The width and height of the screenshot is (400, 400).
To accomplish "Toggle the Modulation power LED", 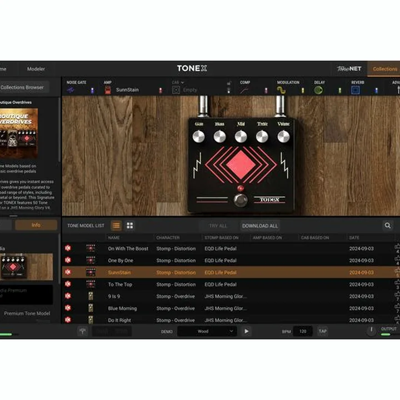I will coord(303,91).
